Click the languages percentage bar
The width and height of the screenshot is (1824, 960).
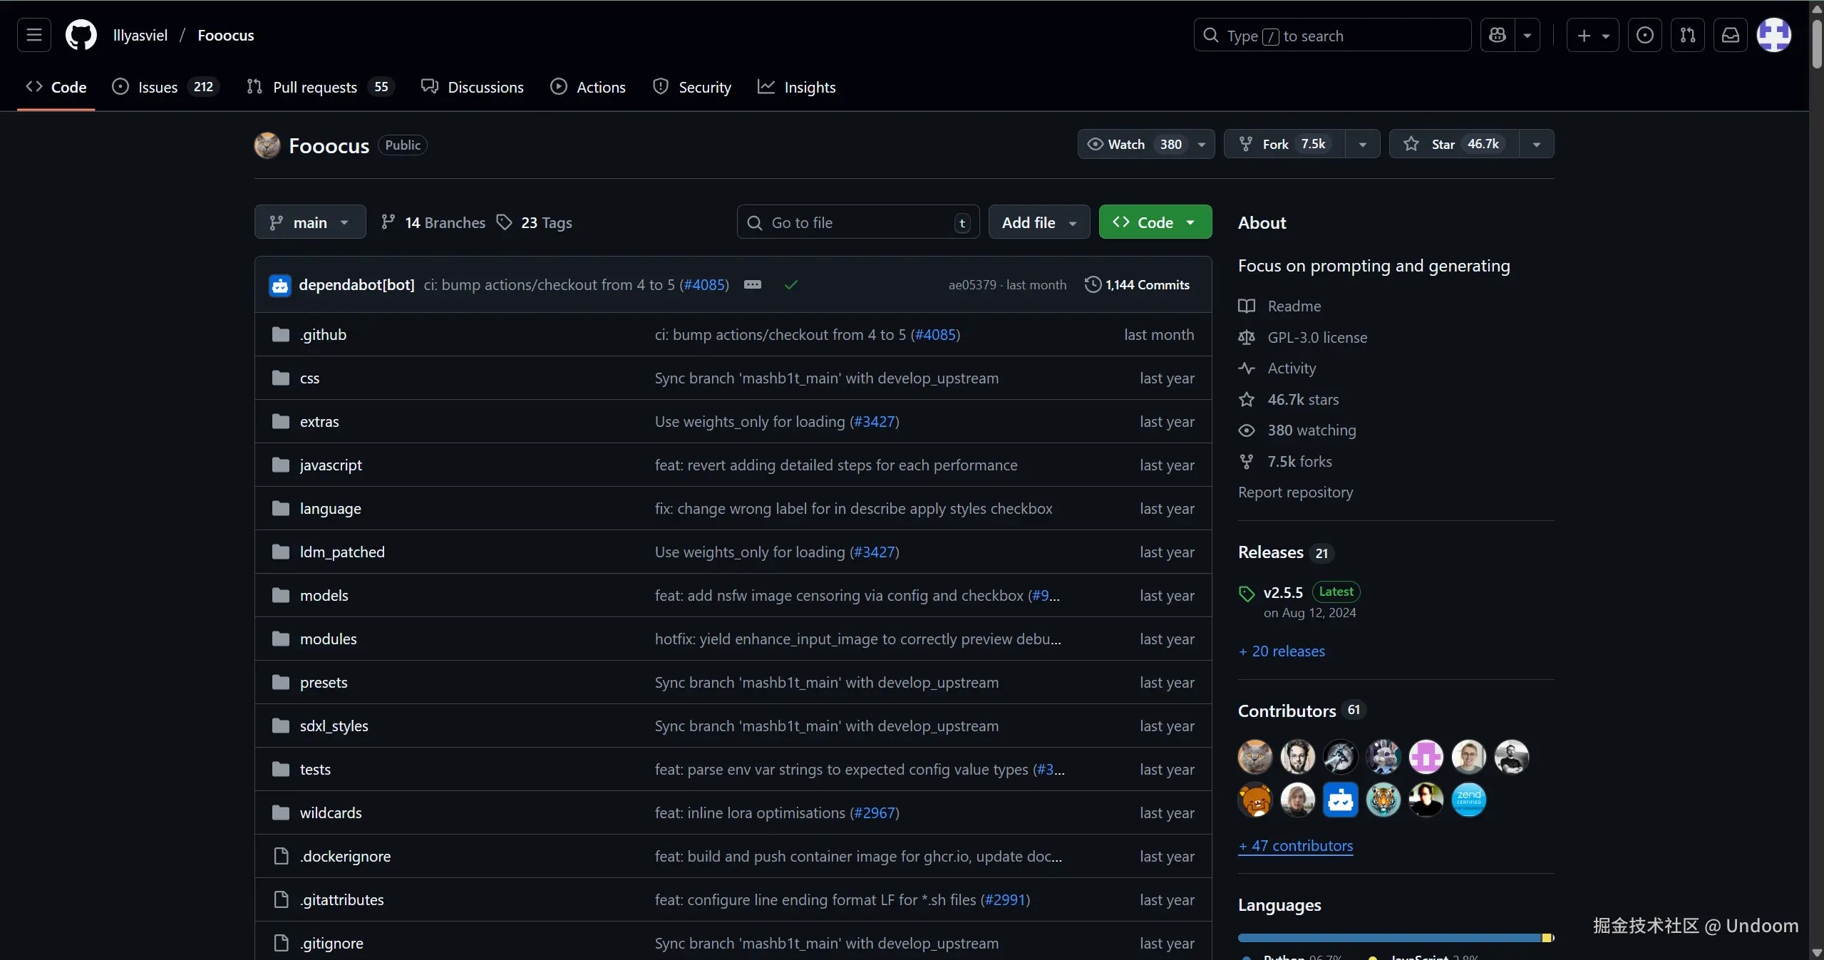coord(1395,938)
